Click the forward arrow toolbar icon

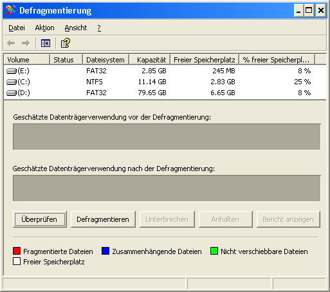pos(26,43)
